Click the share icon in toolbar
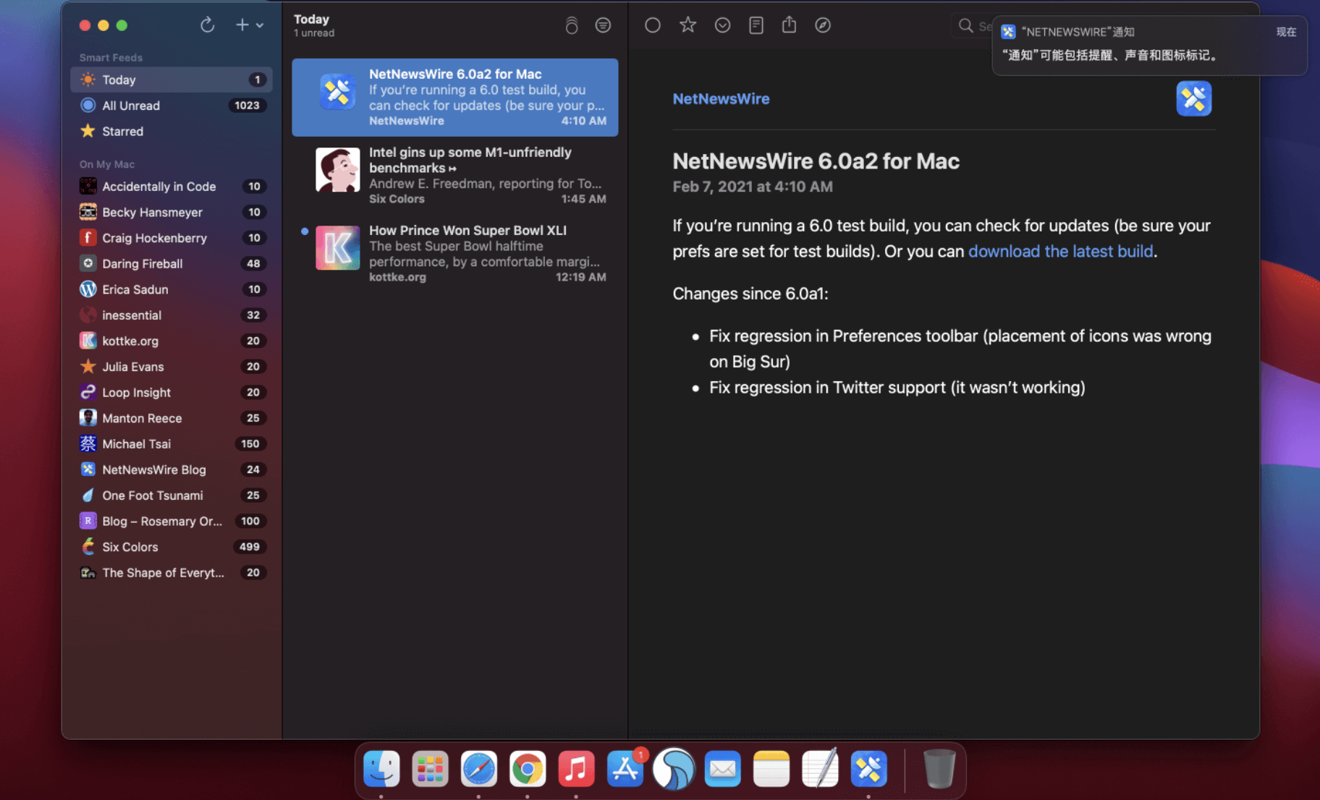The width and height of the screenshot is (1320, 800). point(789,25)
